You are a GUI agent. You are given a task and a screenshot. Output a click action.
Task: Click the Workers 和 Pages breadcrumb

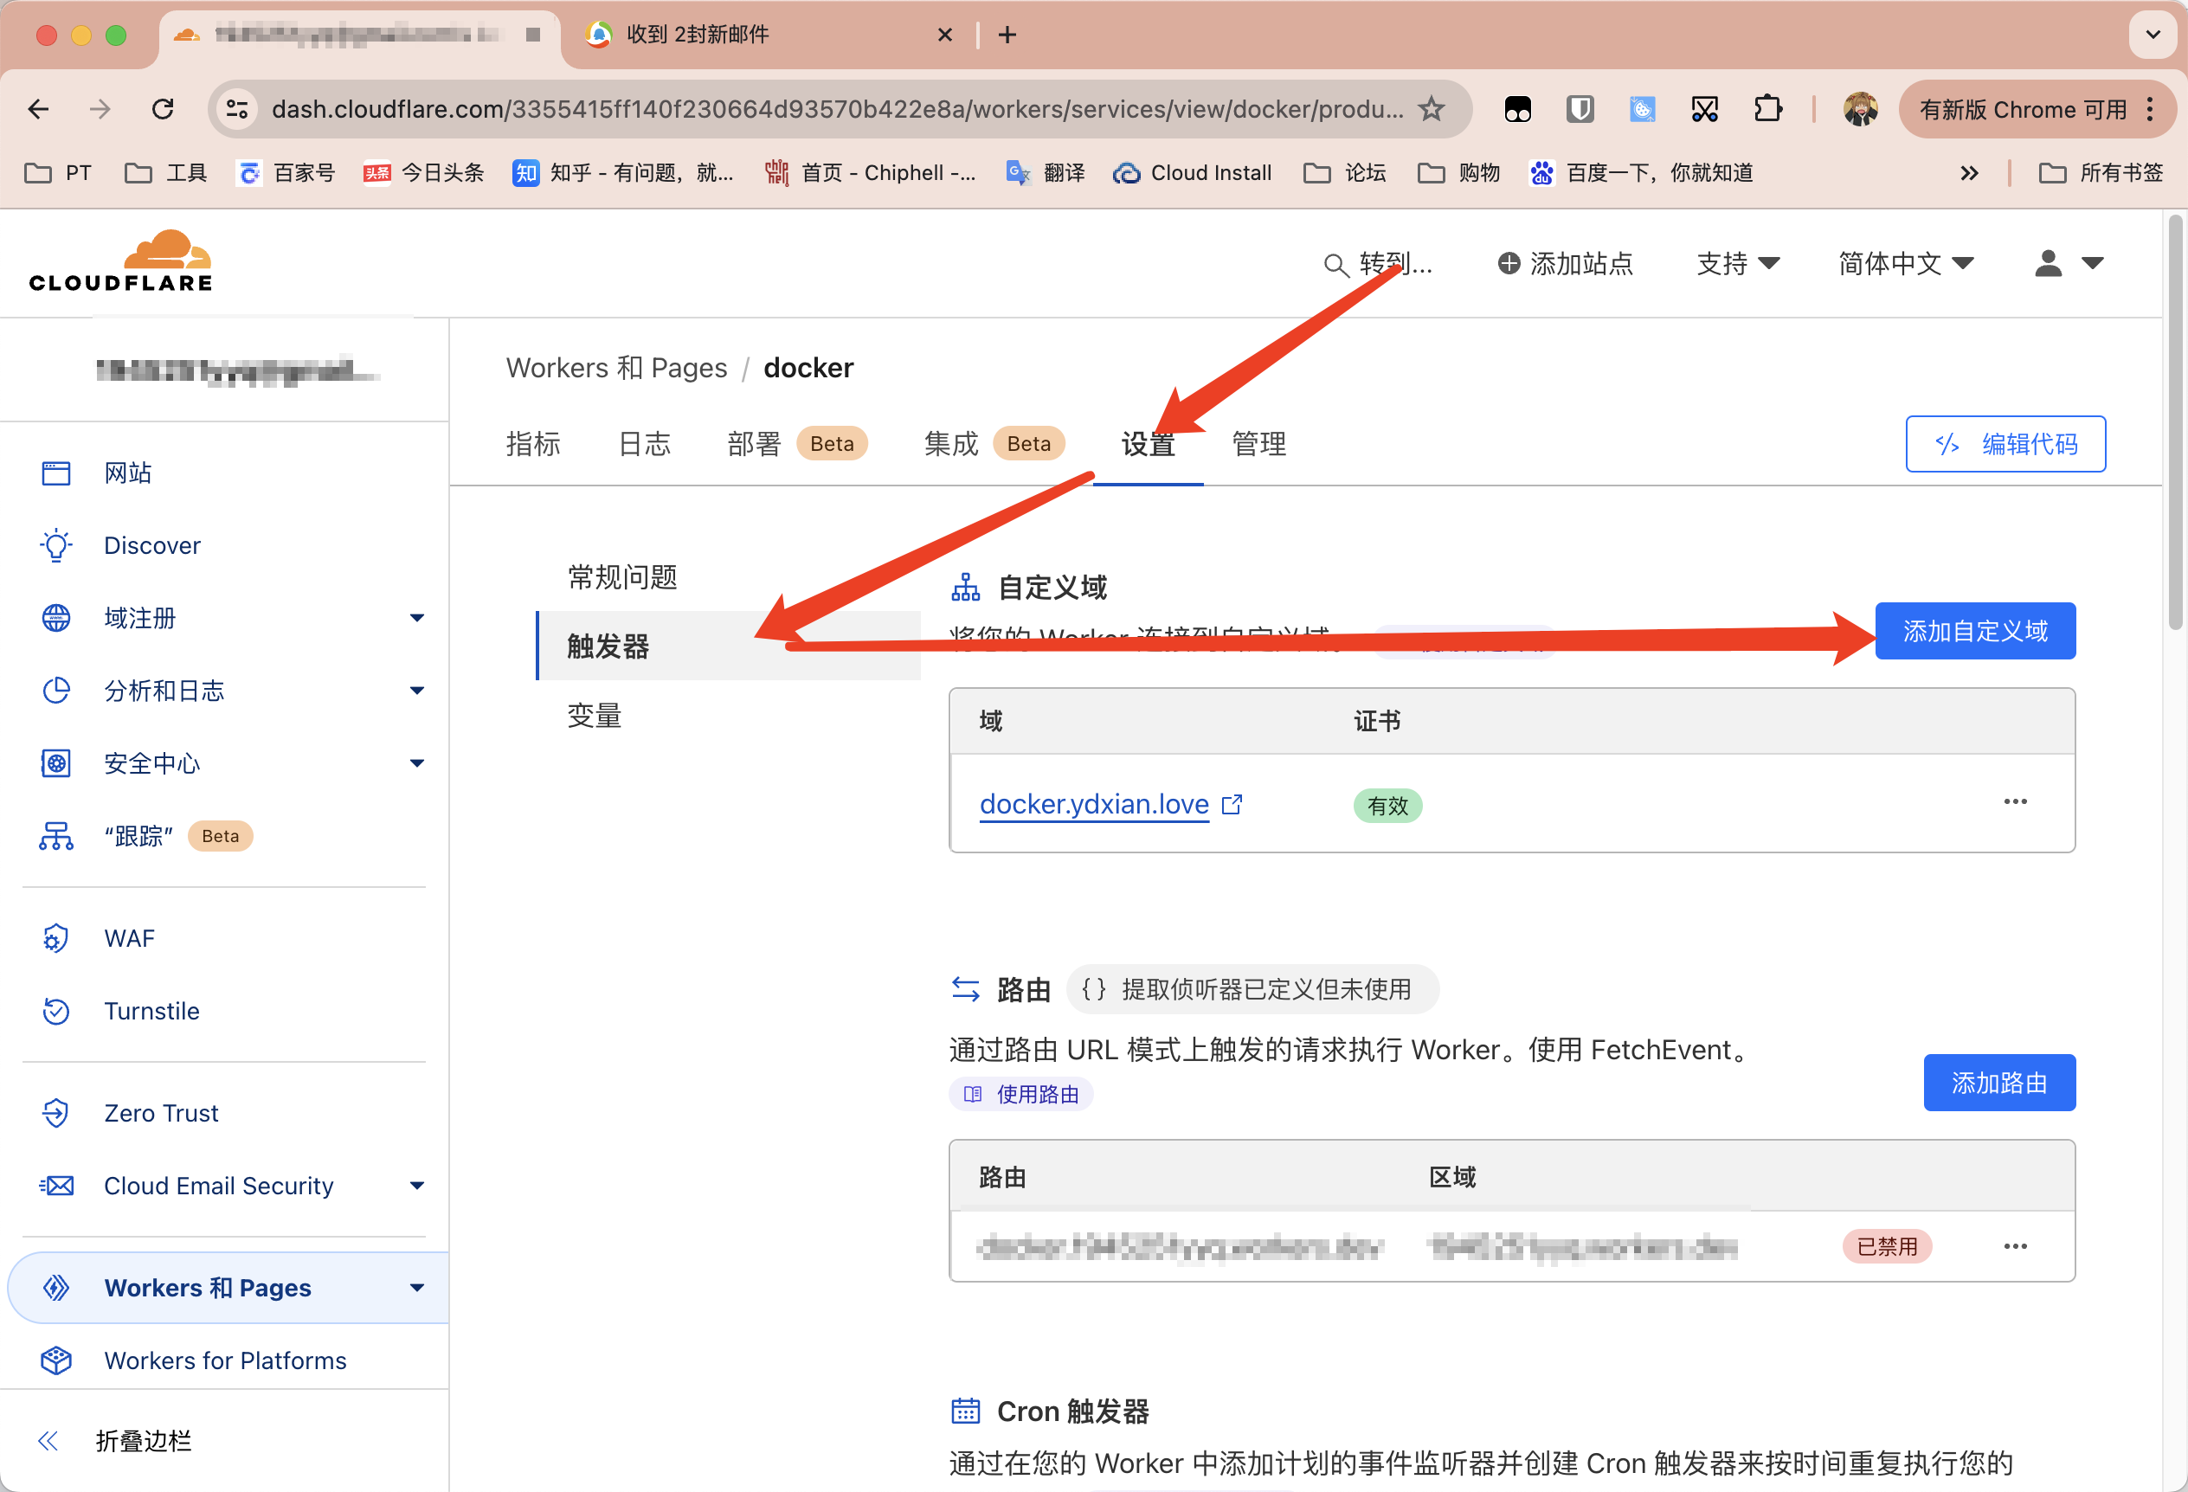pos(616,367)
